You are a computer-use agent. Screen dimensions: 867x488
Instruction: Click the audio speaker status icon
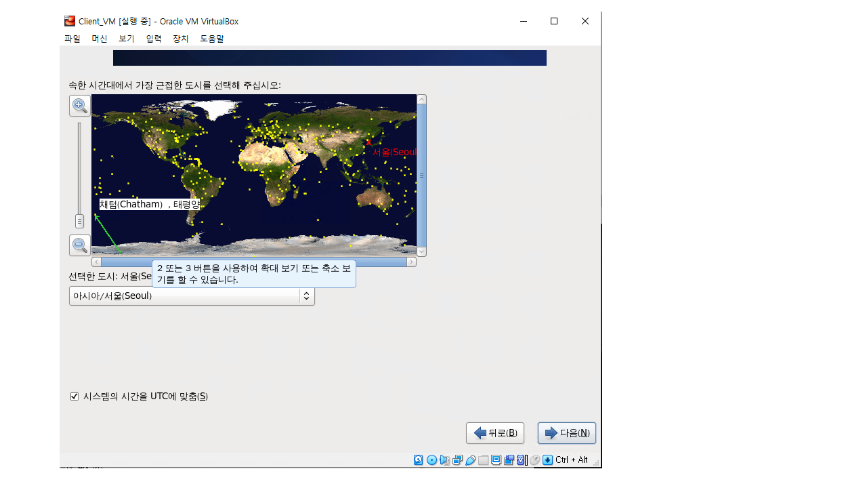click(444, 460)
